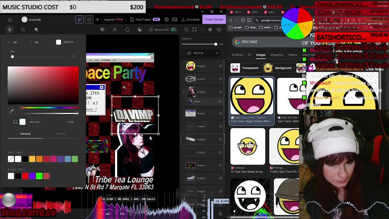This screenshot has width=389, height=219.
Task: Toggle visibility of the Effect sublayer
Action: pyautogui.click(x=220, y=102)
